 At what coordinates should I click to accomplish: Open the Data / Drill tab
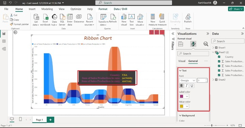[x=120, y=9]
